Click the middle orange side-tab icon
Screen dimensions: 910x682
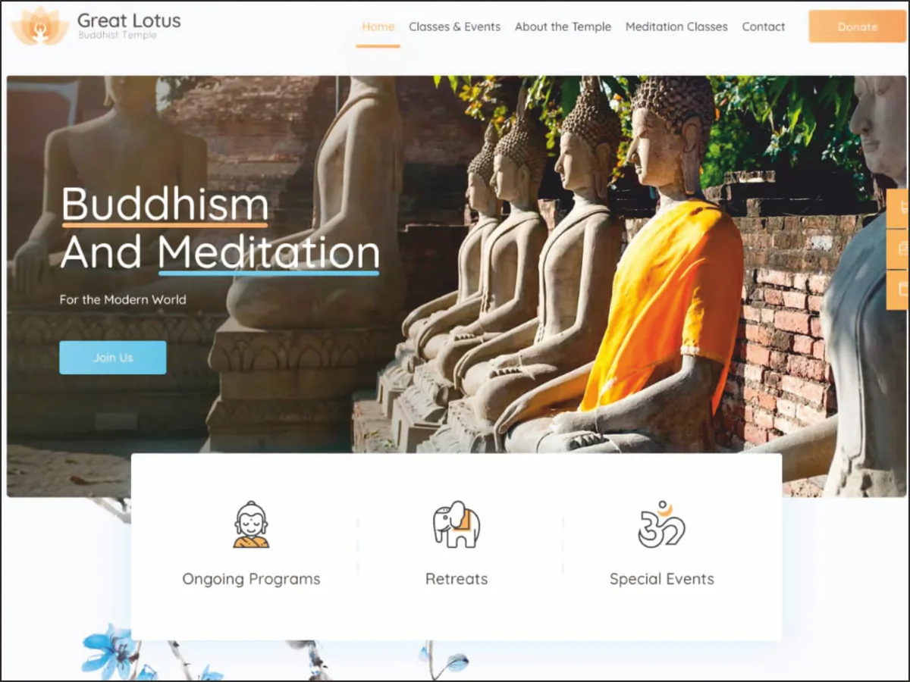point(902,249)
